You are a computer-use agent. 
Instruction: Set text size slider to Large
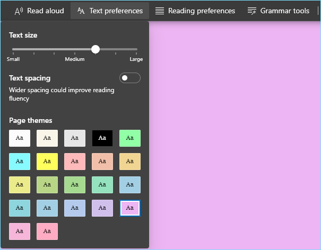coord(136,49)
